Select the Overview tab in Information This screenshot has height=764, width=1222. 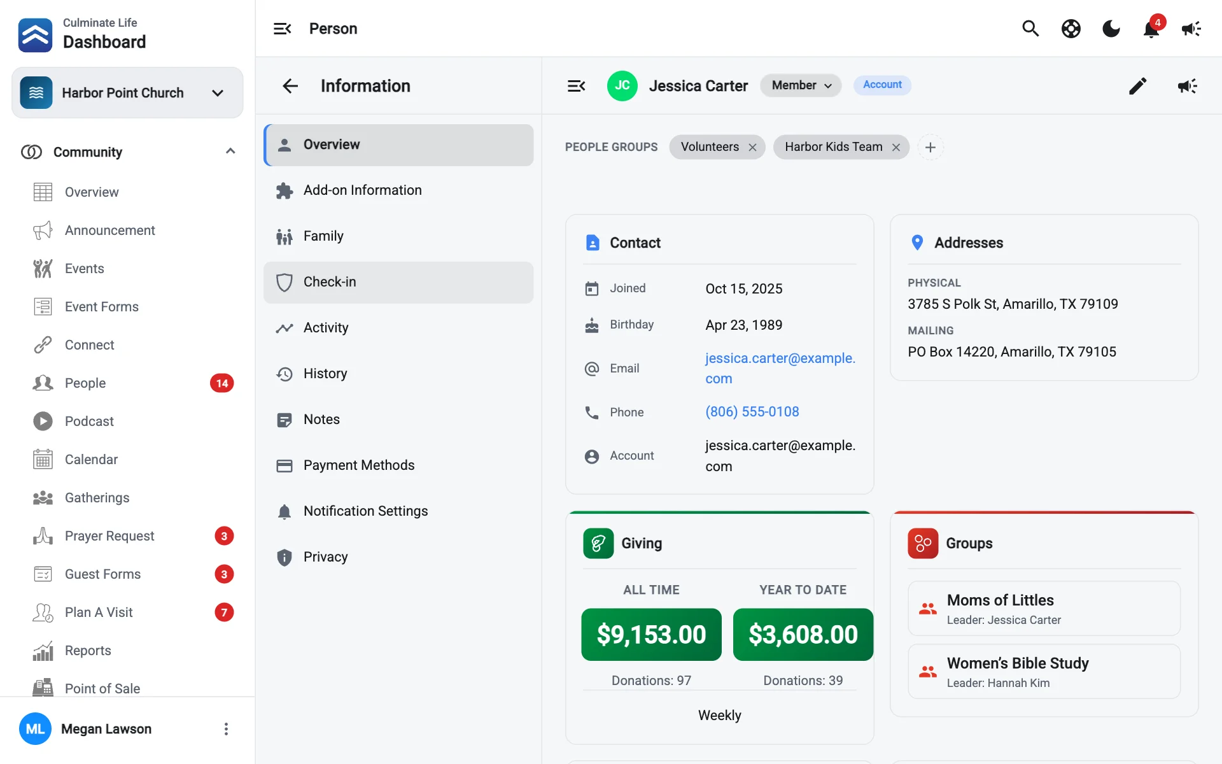click(x=398, y=145)
